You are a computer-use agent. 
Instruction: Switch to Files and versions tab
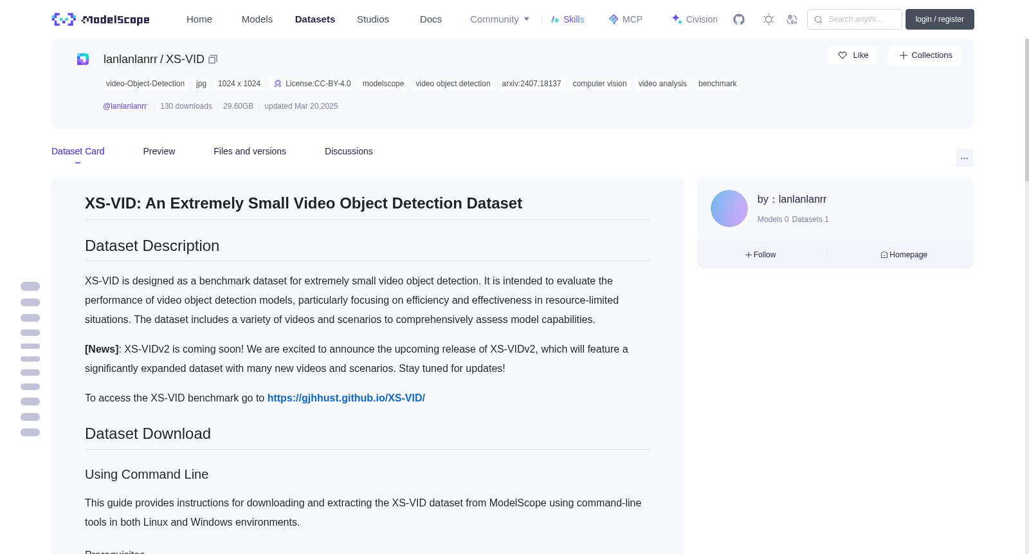(250, 151)
